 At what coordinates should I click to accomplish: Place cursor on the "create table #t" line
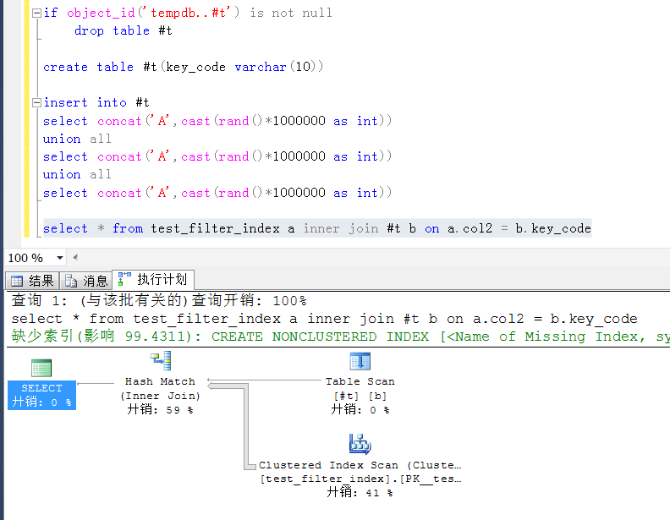184,67
